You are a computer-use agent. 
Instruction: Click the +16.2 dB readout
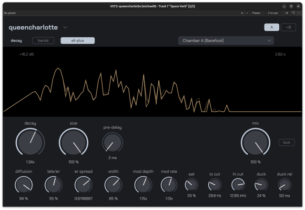point(27,54)
